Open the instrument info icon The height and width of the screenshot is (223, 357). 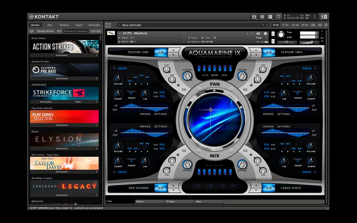265,33
